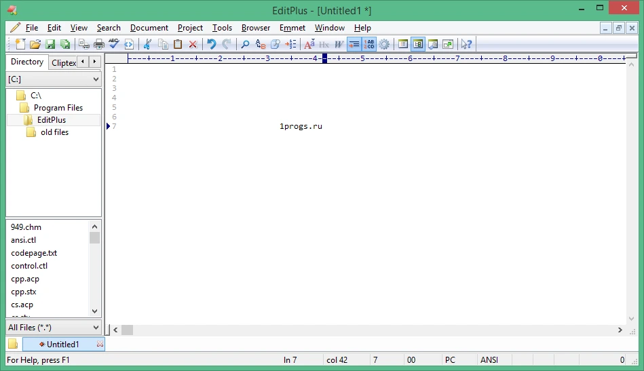Click the Replace text icon
This screenshot has width=644, height=371.
(x=261, y=44)
